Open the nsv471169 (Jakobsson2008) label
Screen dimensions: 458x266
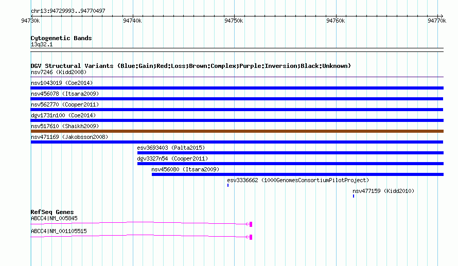(69, 137)
